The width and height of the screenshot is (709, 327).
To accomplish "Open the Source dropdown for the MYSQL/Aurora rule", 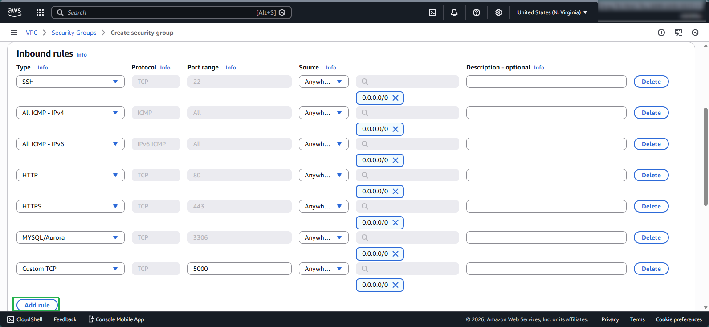I will click(x=324, y=237).
